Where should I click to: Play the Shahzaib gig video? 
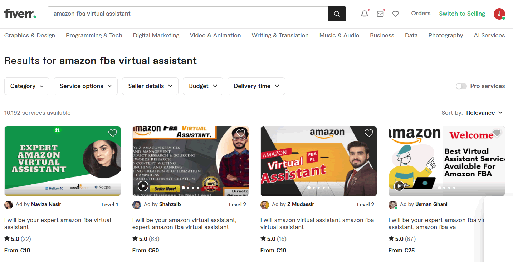point(143,186)
